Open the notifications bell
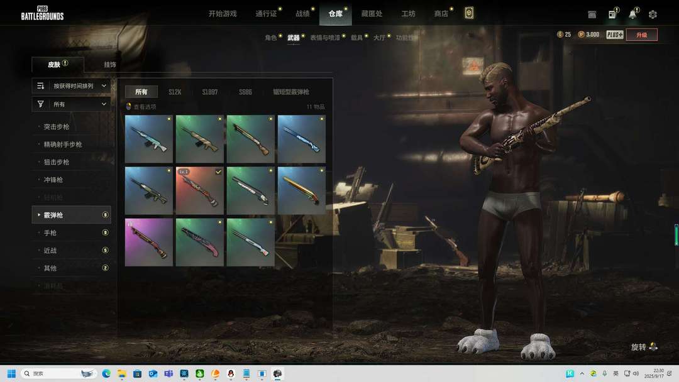This screenshot has width=679, height=382. [x=632, y=14]
